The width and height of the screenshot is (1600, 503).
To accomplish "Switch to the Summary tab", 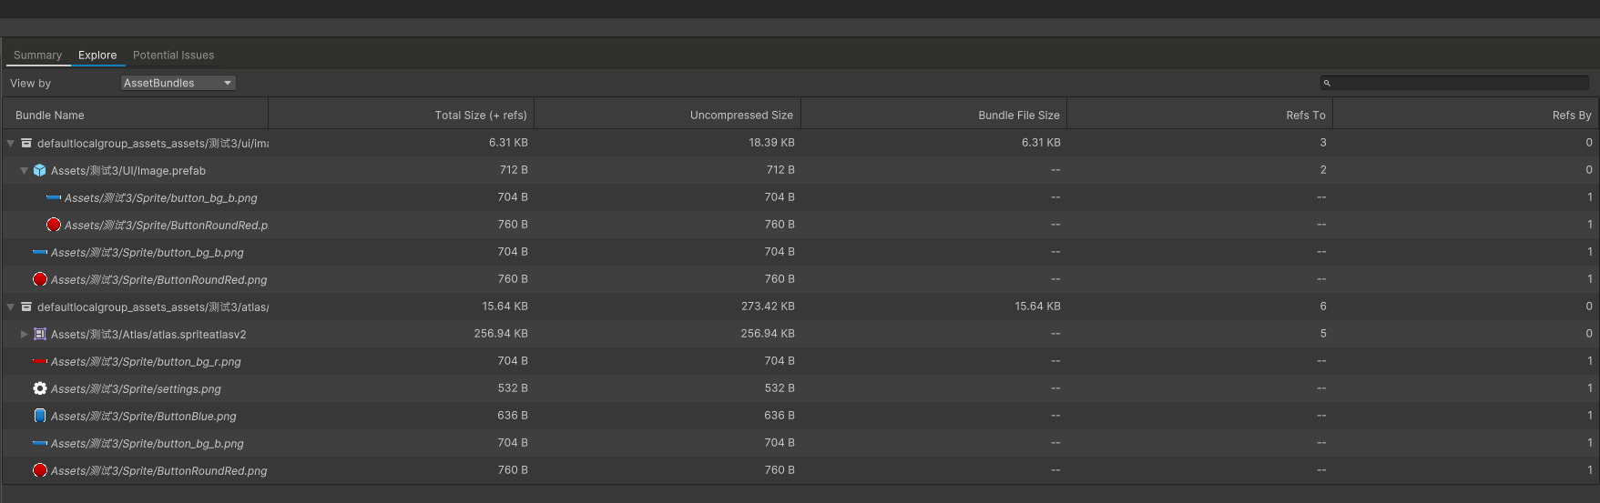I will click(37, 55).
